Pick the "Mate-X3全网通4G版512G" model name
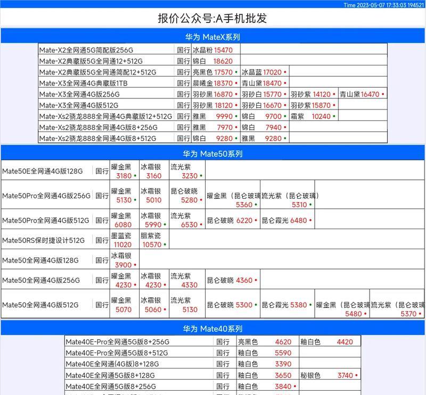The height and width of the screenshot is (395, 426). pos(78,105)
